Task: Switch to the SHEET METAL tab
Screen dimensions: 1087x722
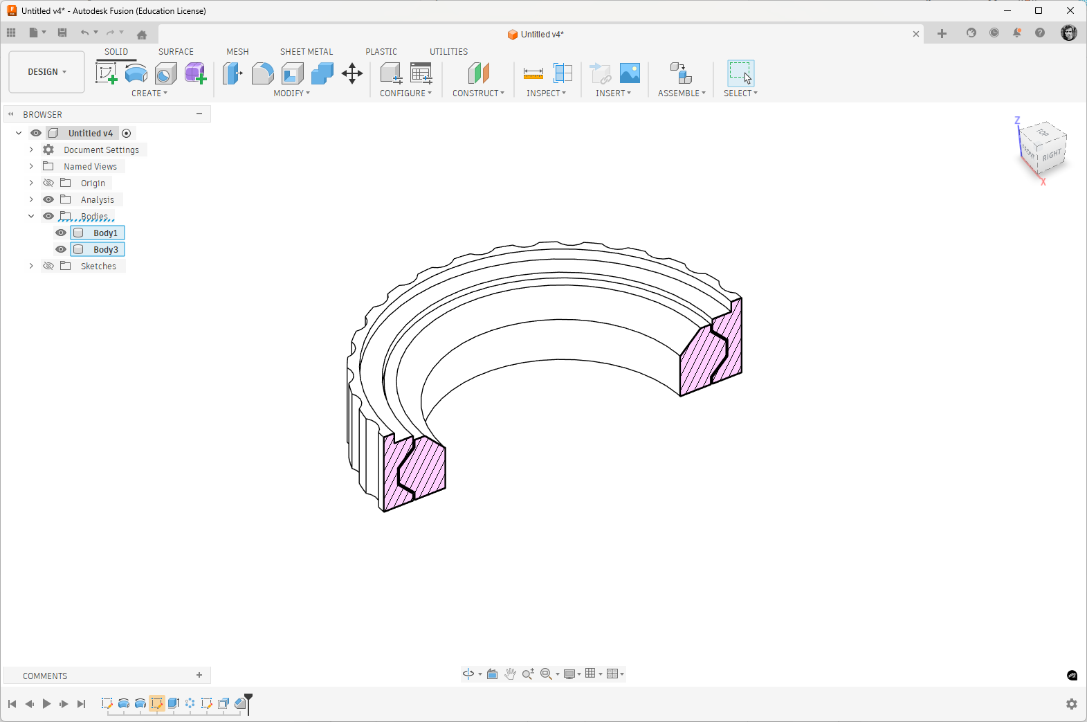Action: pos(307,52)
